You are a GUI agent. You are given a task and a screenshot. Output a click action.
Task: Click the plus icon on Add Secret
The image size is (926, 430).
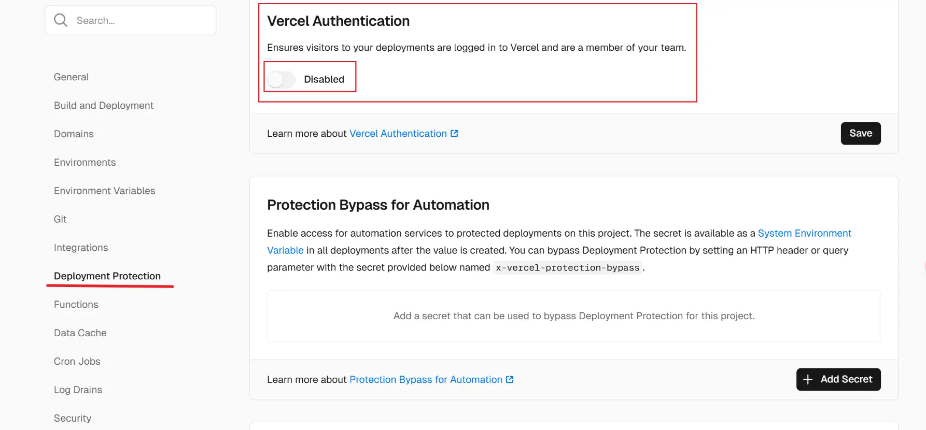[x=808, y=380]
